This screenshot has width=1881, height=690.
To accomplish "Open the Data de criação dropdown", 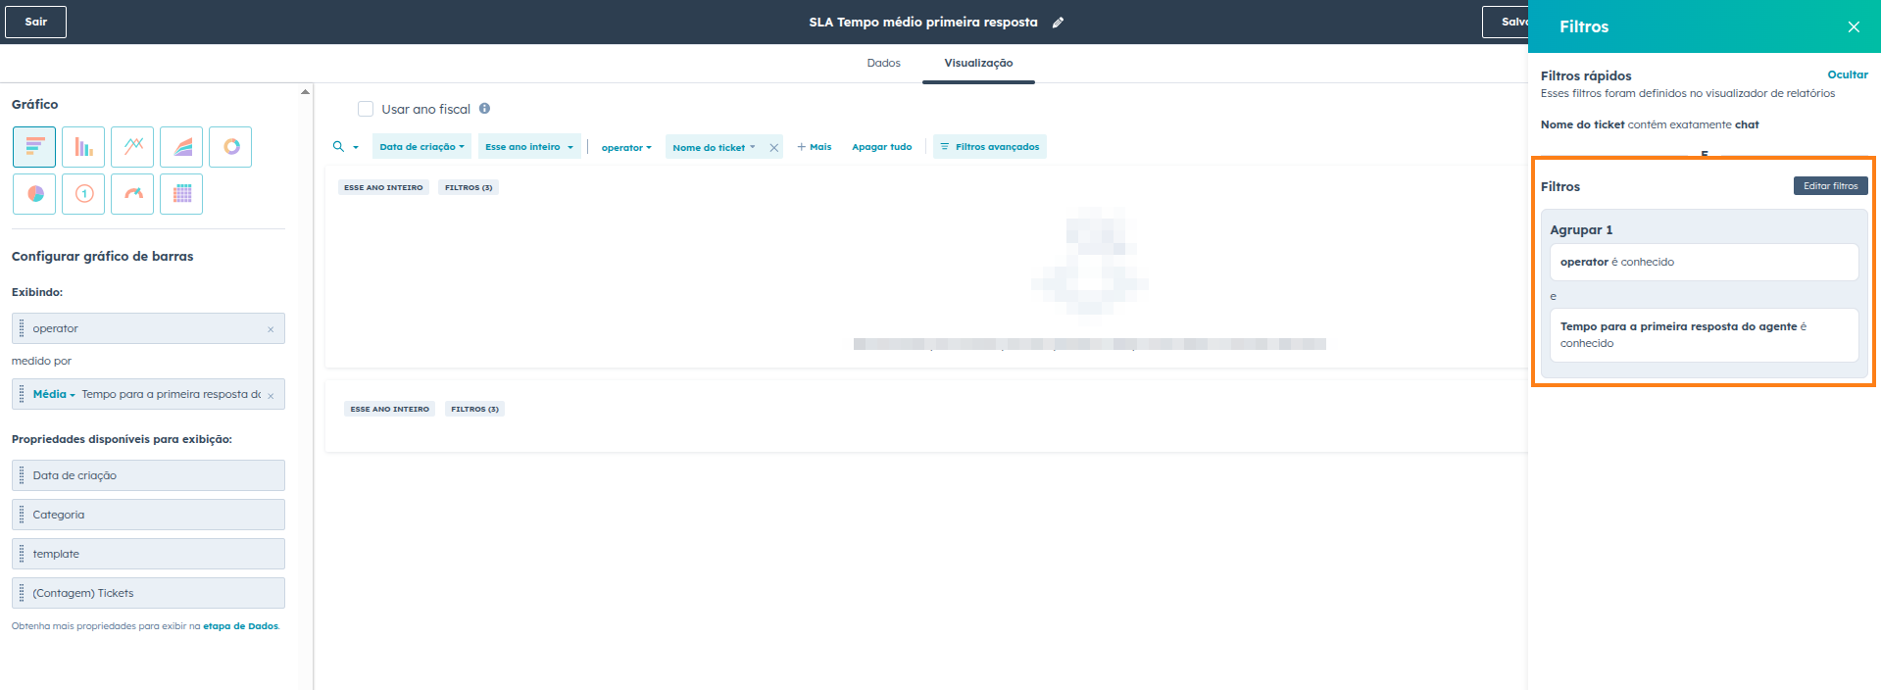I will pyautogui.click(x=421, y=147).
